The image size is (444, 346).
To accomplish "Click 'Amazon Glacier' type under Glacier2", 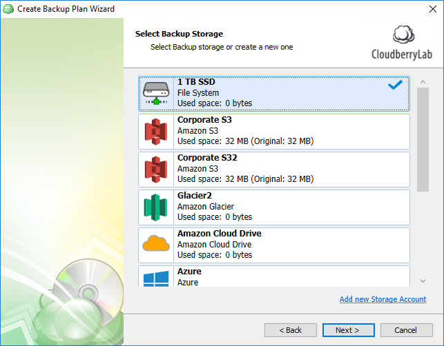I will tap(206, 206).
